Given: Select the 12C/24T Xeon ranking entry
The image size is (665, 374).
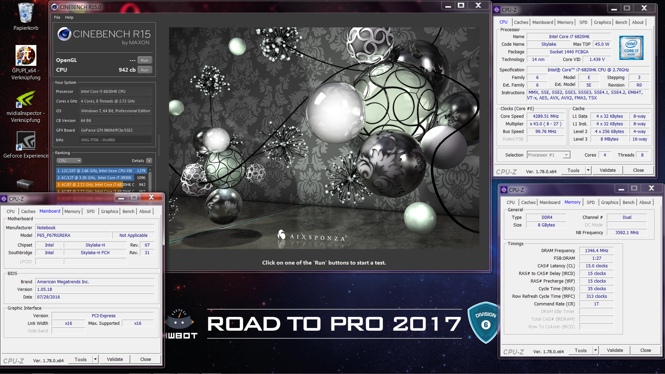Looking at the screenshot, I should click(101, 171).
